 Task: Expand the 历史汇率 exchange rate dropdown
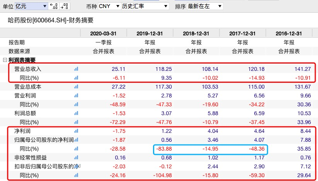(145, 7)
